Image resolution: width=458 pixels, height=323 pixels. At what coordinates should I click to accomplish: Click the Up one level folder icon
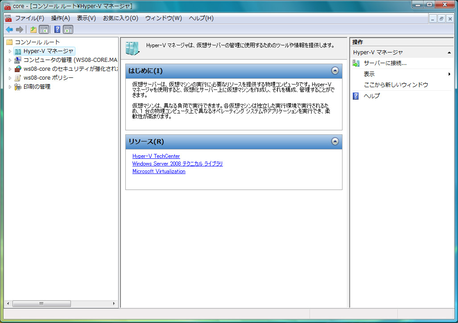click(x=33, y=30)
